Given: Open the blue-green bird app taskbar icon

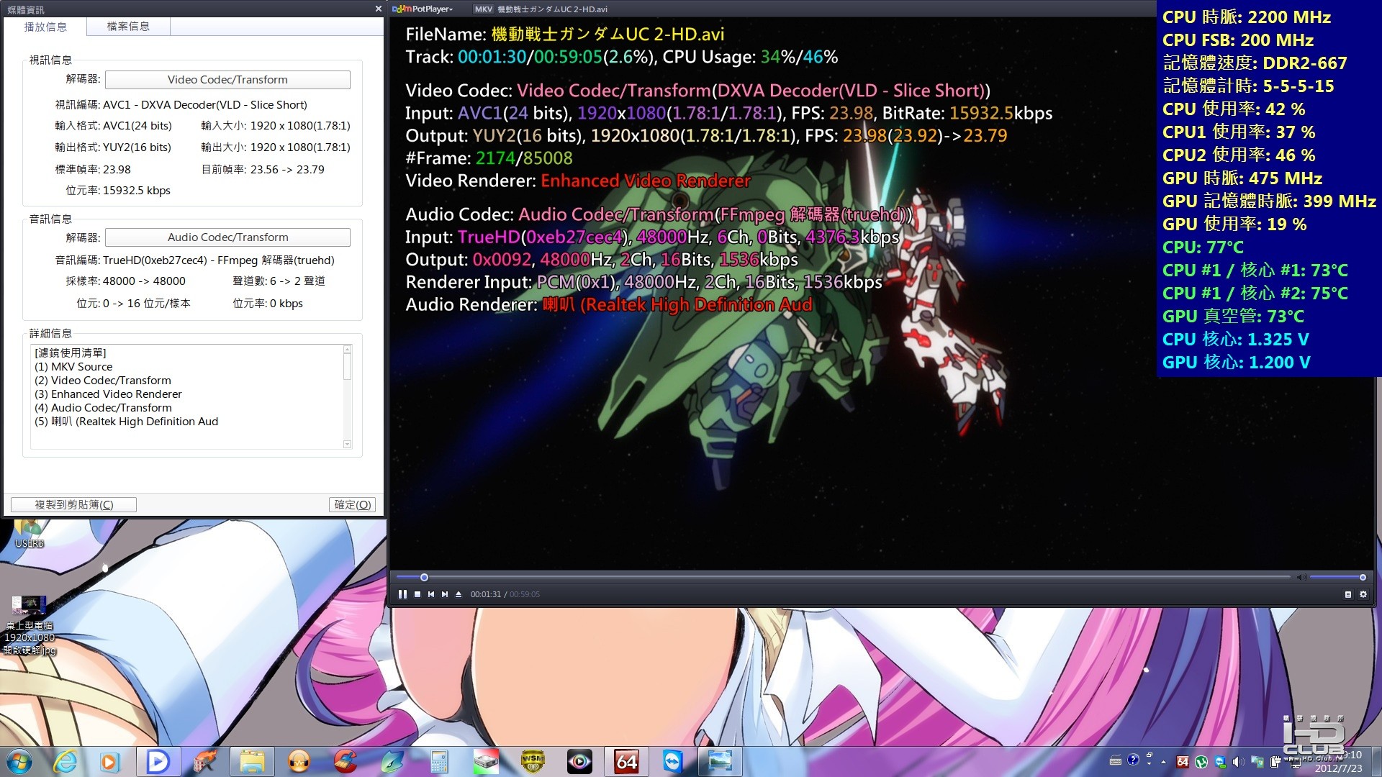Looking at the screenshot, I should (x=392, y=761).
